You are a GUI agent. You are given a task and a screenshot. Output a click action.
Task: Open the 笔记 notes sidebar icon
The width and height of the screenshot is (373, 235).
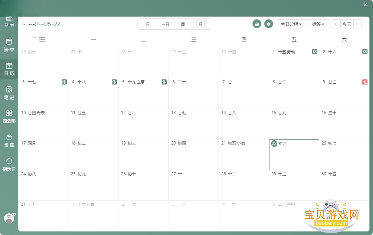9,93
